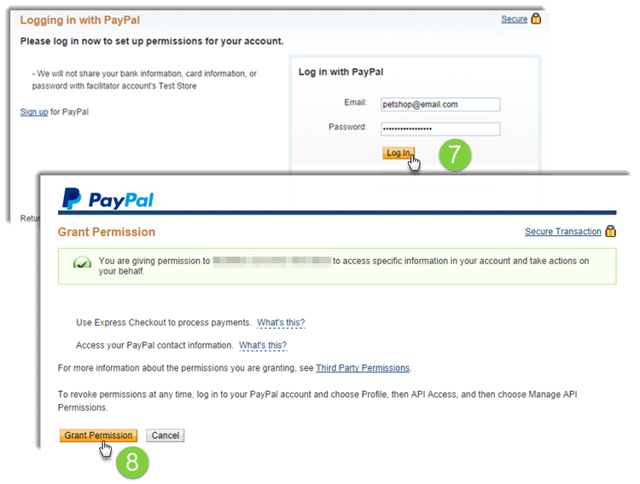Click the Secure Transaction padlock icon
The height and width of the screenshot is (484, 640).
pos(611,231)
